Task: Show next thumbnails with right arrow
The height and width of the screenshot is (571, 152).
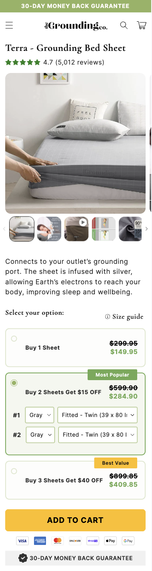Action: [146, 229]
